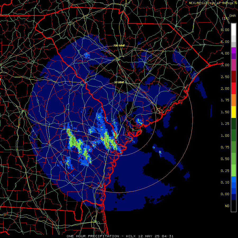The image size is (238, 238).
Task: Click the 1.25 legend value
Action: click(225, 124)
